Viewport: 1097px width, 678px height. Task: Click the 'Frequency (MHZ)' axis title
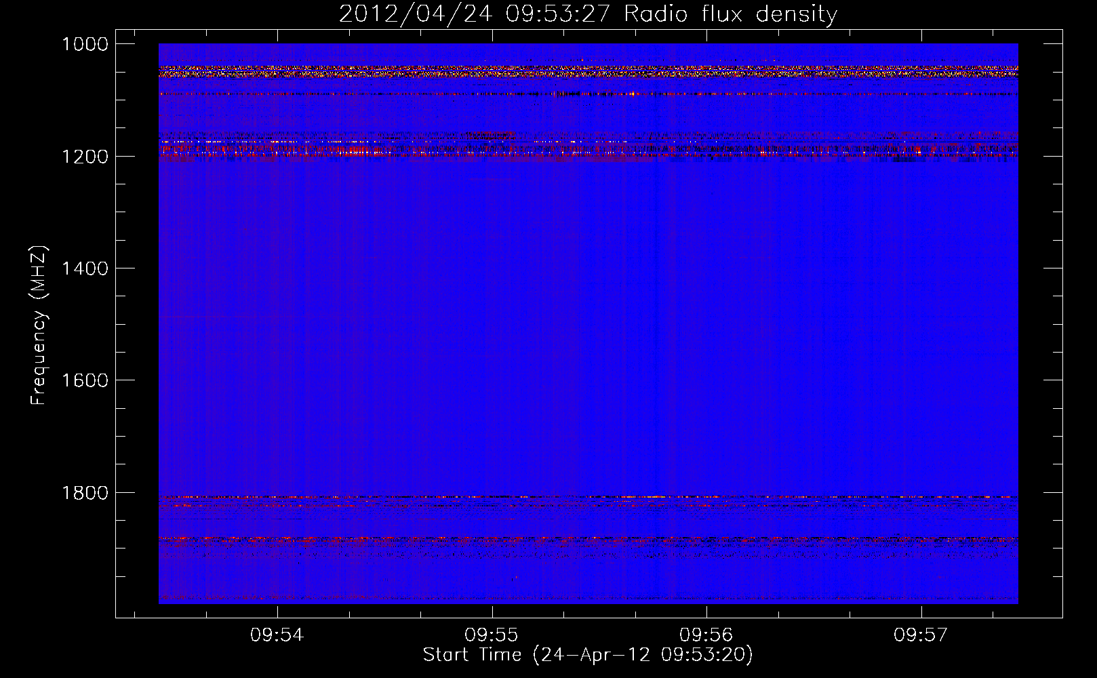[39, 325]
